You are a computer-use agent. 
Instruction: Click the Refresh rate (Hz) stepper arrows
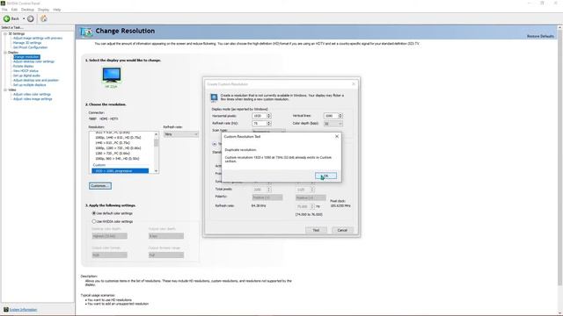[x=269, y=123]
